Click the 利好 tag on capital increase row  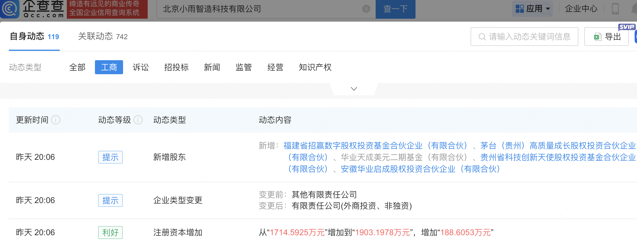click(110, 233)
